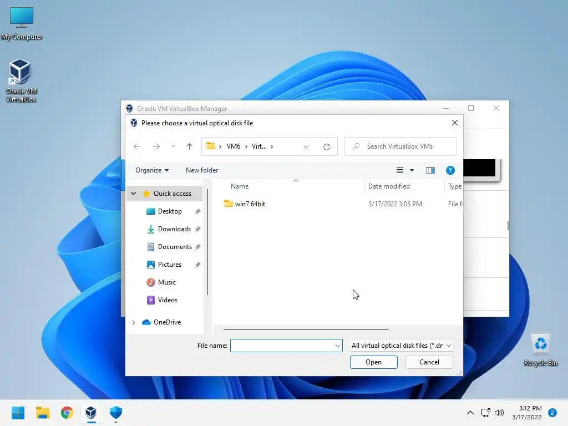Open the volume tray icon

coord(499,413)
